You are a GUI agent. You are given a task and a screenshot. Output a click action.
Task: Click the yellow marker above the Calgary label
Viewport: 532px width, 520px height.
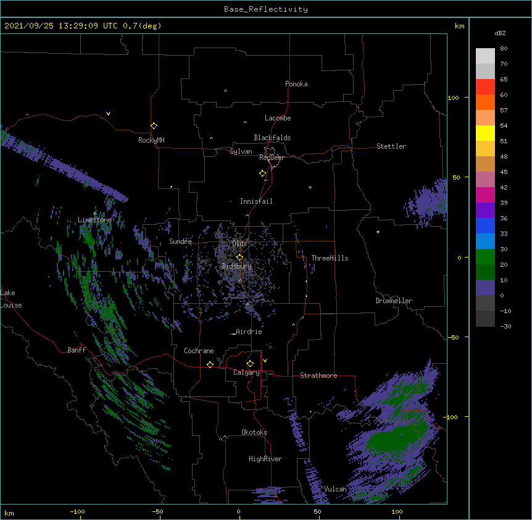click(x=250, y=364)
